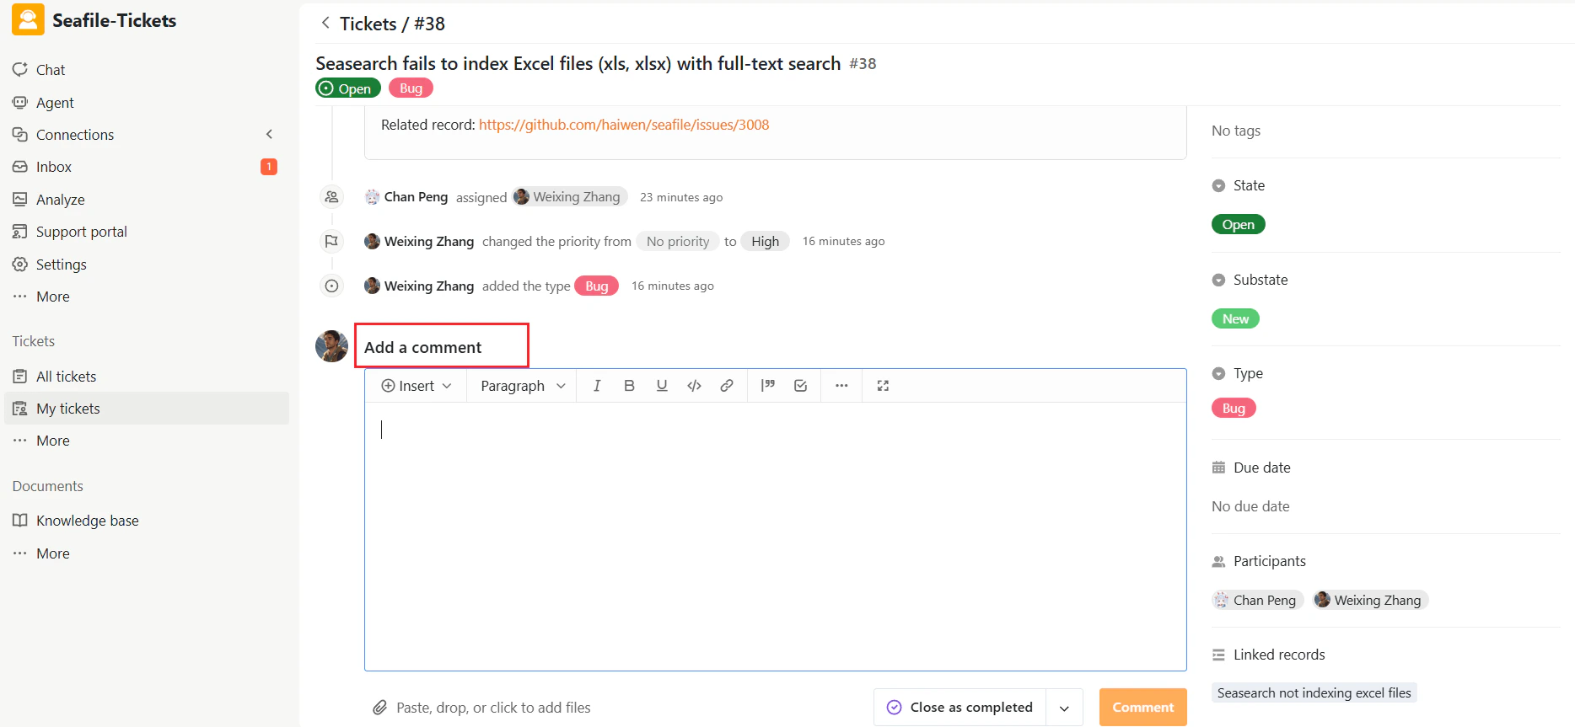Change the New substate value

pos(1235,319)
